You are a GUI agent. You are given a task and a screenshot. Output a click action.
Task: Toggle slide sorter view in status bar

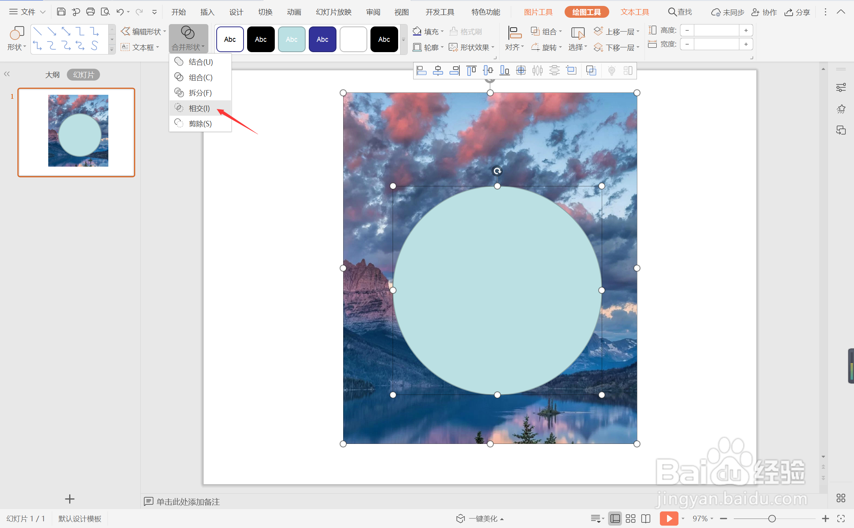click(x=631, y=519)
